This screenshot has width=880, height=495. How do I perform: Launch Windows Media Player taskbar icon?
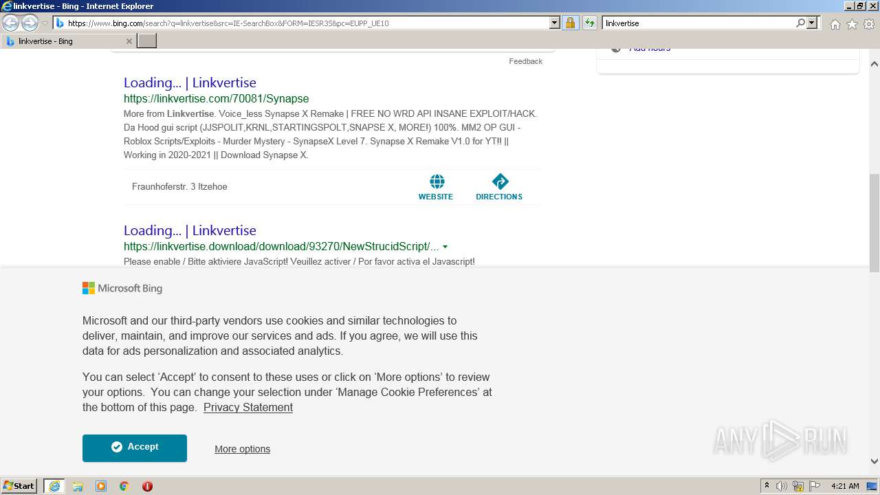(x=101, y=486)
